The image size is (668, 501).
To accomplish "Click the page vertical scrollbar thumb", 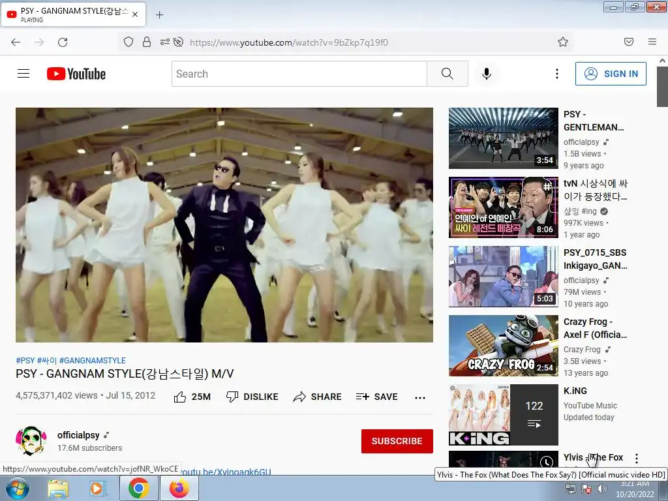I will (x=662, y=86).
